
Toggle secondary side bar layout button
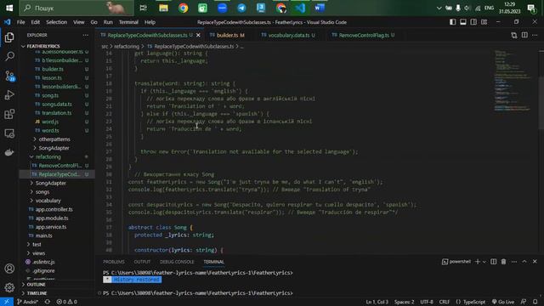(473, 22)
